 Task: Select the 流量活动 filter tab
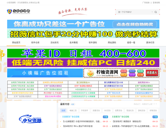pos(96,111)
